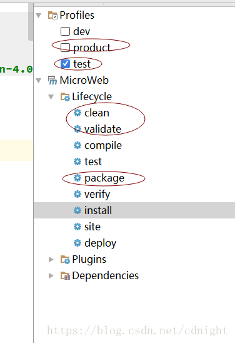Select the validate lifecycle goal
The image size is (235, 343).
tap(102, 129)
